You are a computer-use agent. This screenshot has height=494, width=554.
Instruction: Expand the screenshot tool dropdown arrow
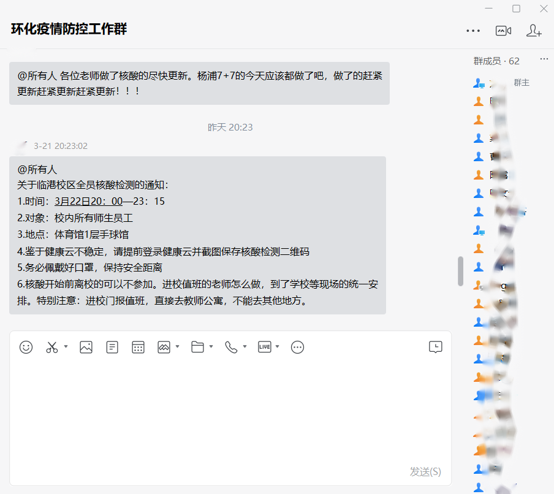click(66, 347)
